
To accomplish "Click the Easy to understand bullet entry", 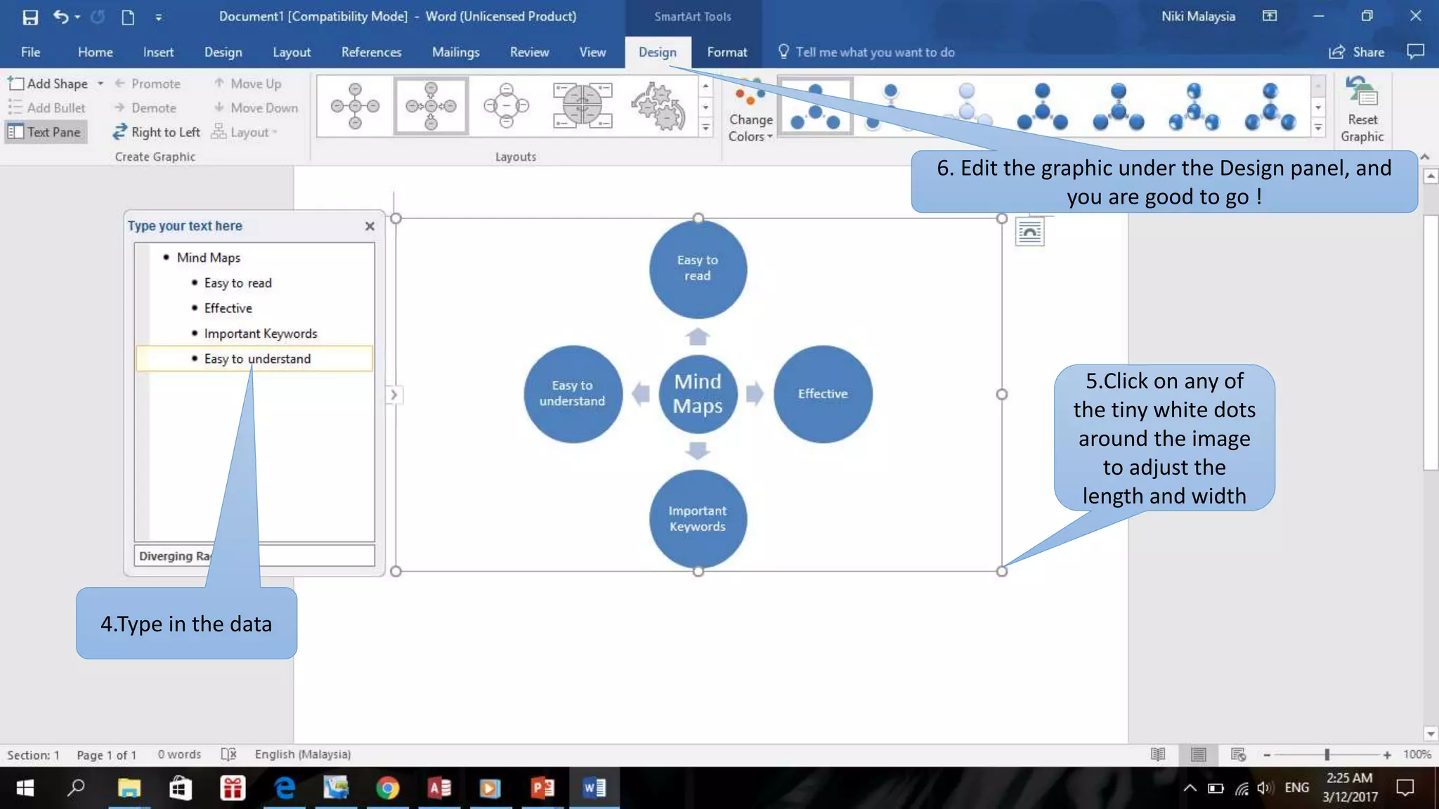I will [257, 359].
